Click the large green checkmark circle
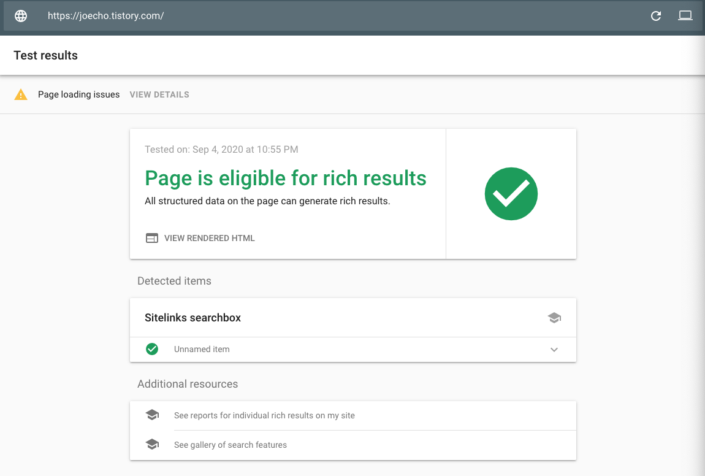The image size is (705, 476). pyautogui.click(x=511, y=194)
